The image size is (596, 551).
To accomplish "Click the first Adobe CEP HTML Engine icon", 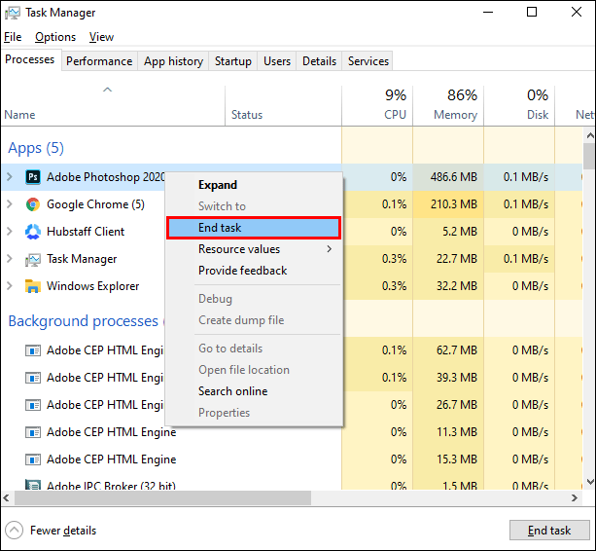I will click(33, 350).
